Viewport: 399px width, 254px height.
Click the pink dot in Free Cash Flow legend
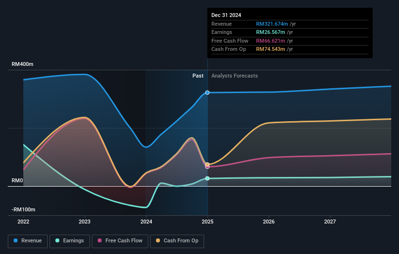100,240
